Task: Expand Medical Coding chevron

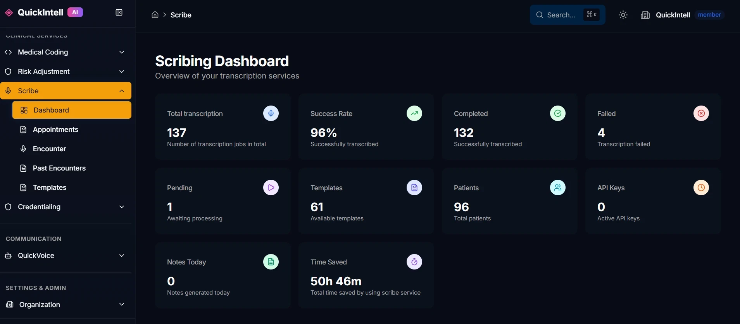Action: point(122,52)
